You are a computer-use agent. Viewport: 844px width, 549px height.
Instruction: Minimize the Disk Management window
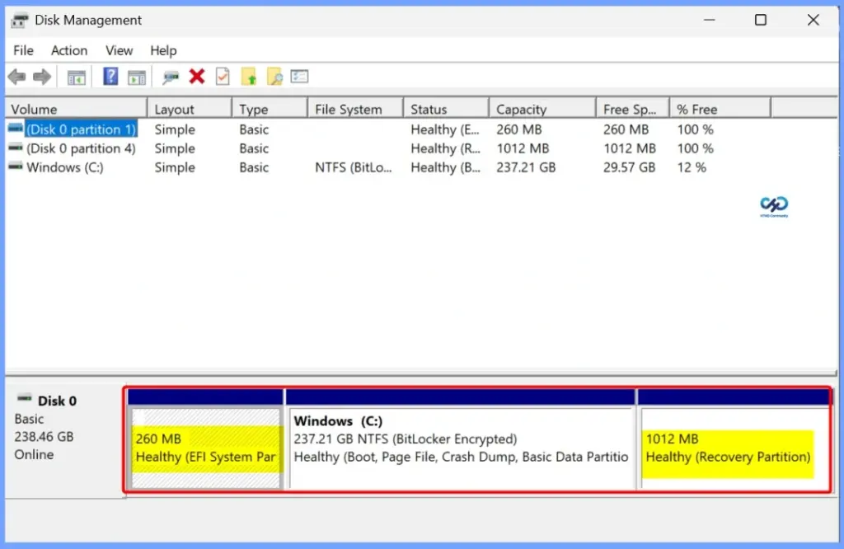pos(710,20)
